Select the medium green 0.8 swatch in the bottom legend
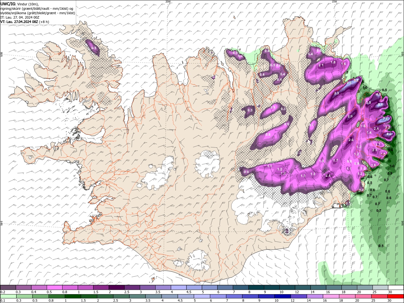This screenshot has width=404, height=303. point(56,296)
